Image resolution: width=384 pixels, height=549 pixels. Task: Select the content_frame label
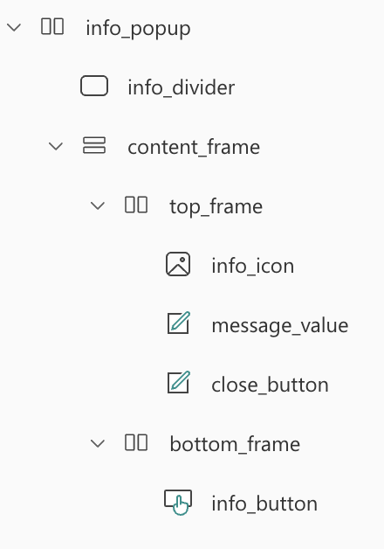pyautogui.click(x=194, y=147)
